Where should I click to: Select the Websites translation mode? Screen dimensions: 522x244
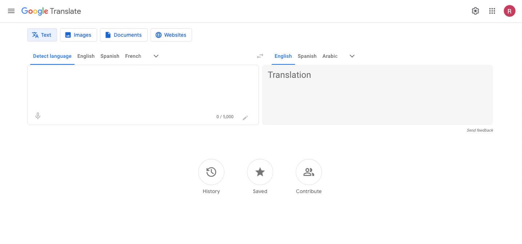[171, 35]
